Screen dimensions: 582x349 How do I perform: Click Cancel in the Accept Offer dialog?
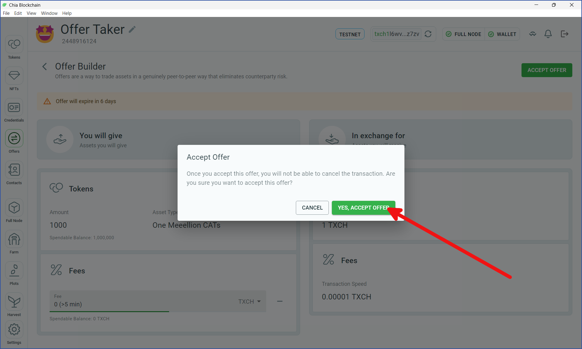(x=312, y=208)
